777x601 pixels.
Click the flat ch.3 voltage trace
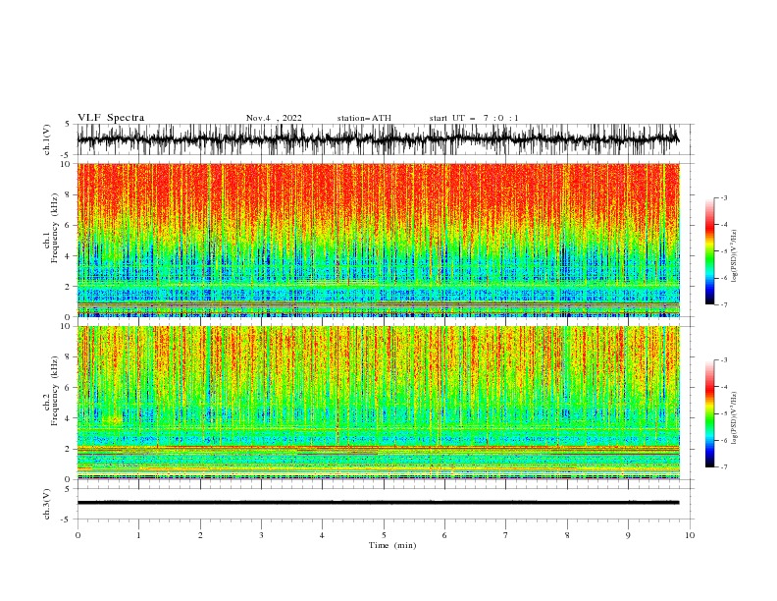[378, 503]
